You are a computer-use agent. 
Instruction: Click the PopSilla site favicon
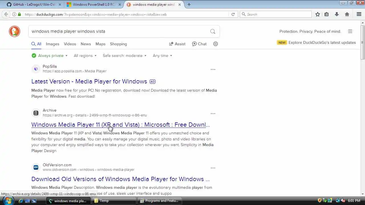pyautogui.click(x=36, y=69)
